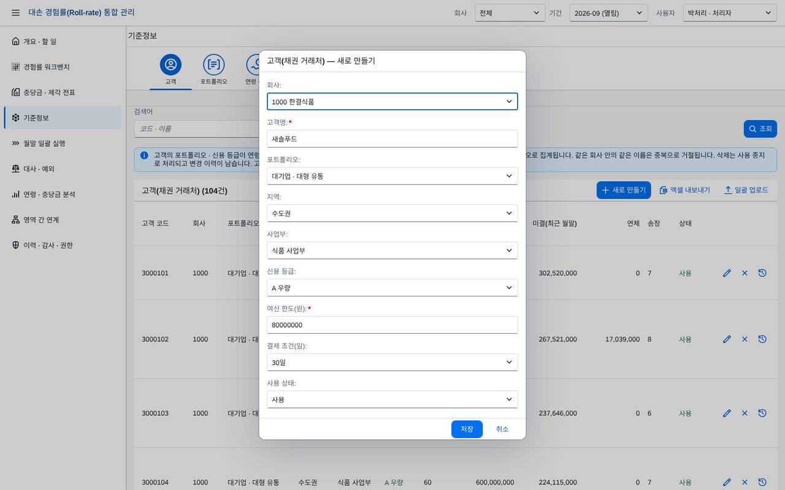Click the 새로 만들기 button above the table
785x490 pixels.
pos(624,190)
